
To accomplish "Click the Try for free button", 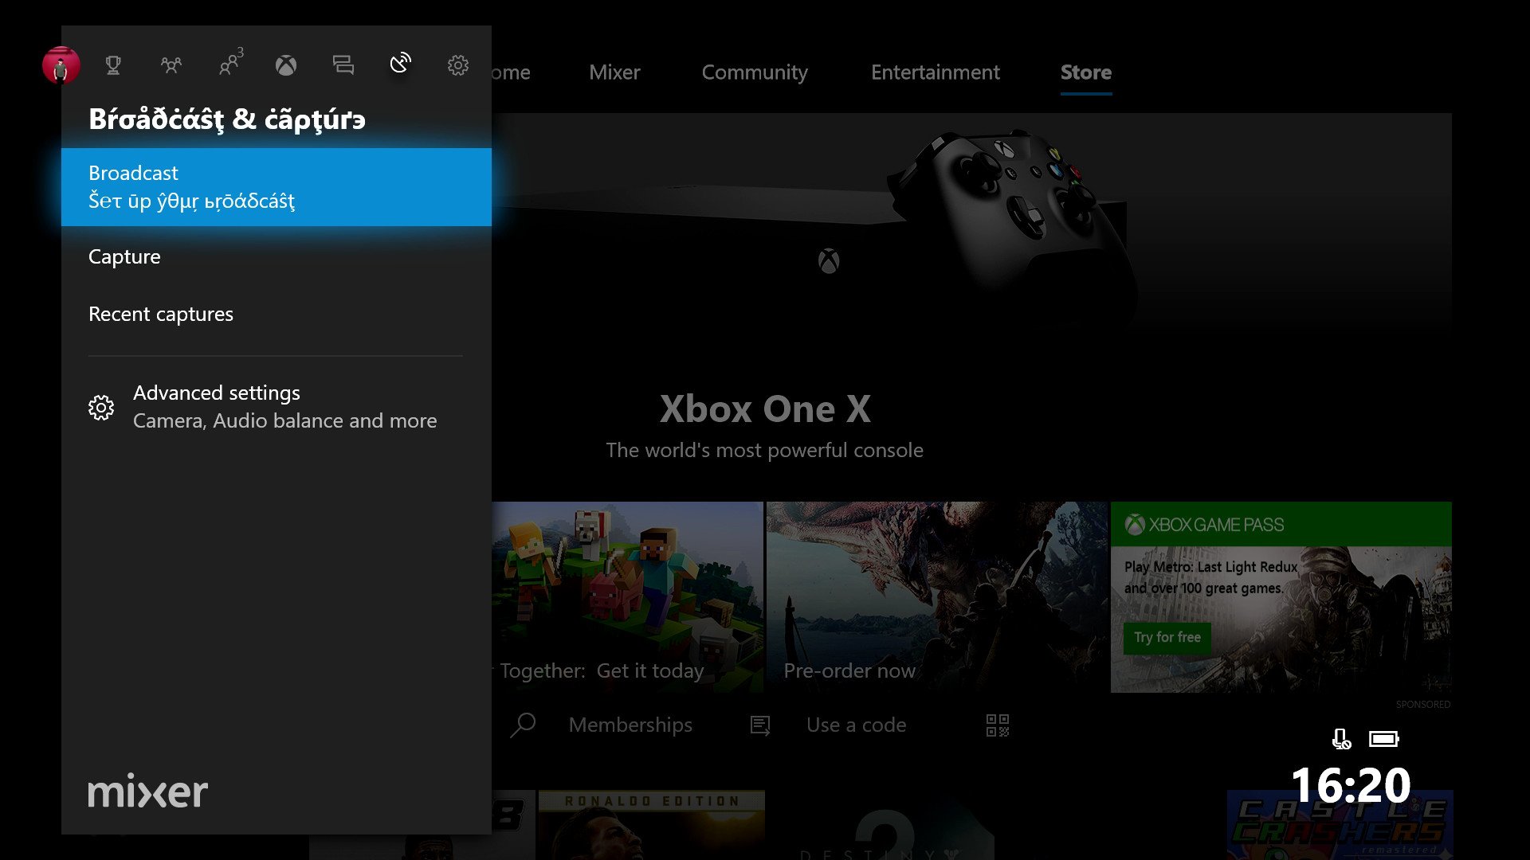I will pos(1167,638).
